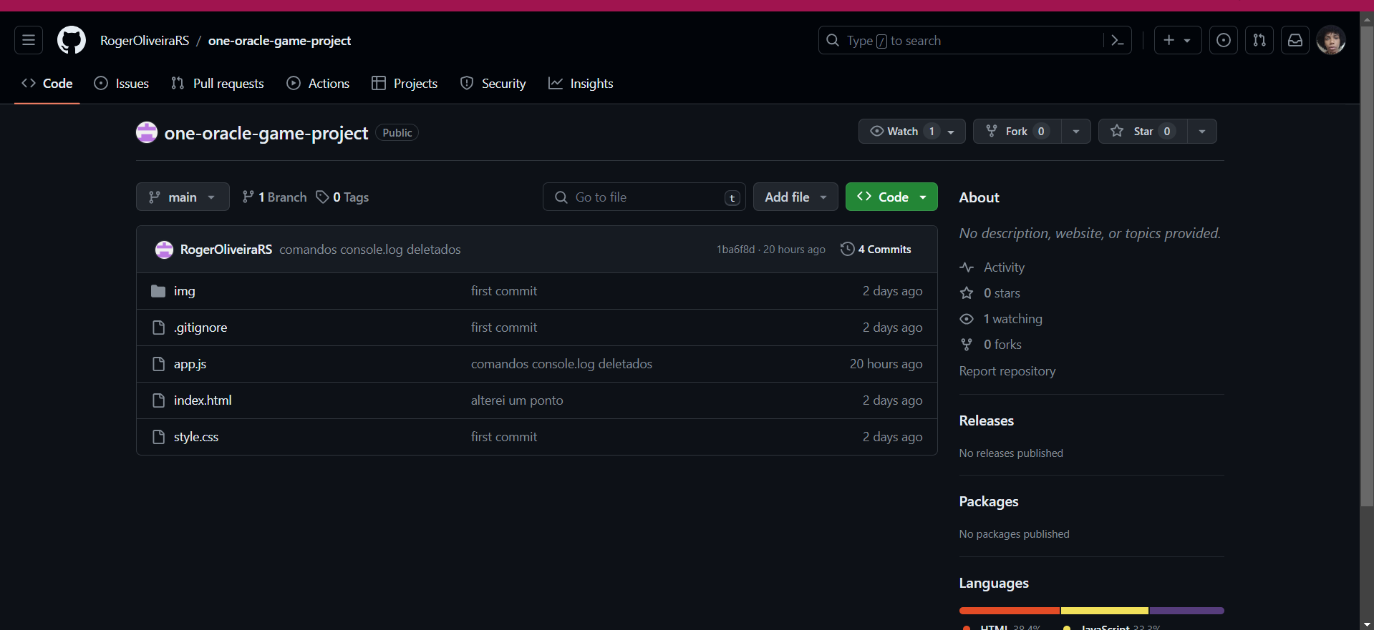Screen dimensions: 1374x630
Task: Click the 0 Tags link
Action: (x=342, y=197)
